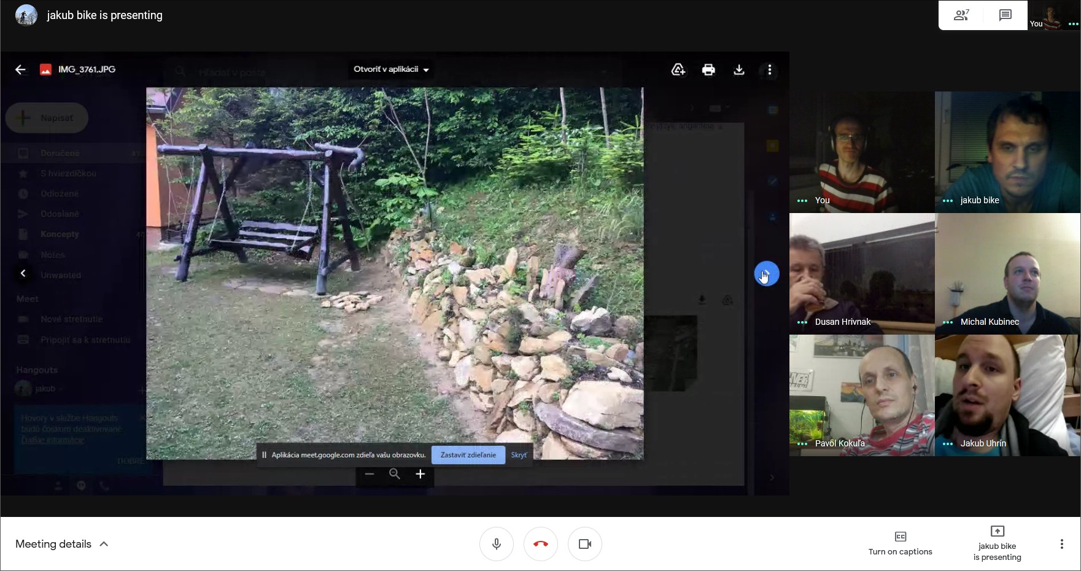Select the jakub bike video tile
Screen dimensions: 1081x571
coord(1007,152)
